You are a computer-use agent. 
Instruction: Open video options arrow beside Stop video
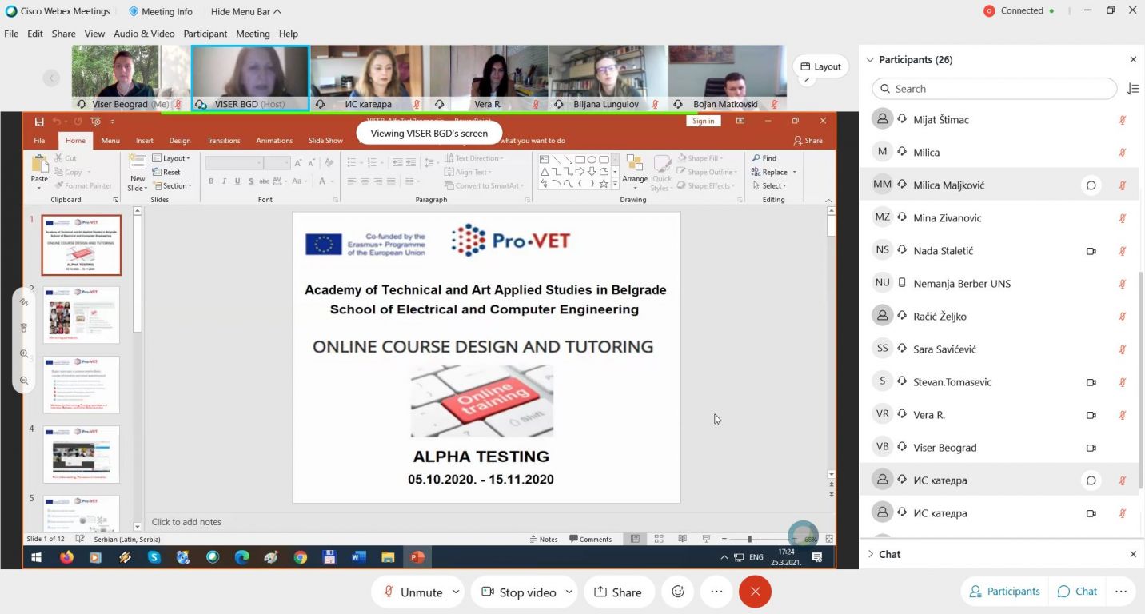[569, 592]
